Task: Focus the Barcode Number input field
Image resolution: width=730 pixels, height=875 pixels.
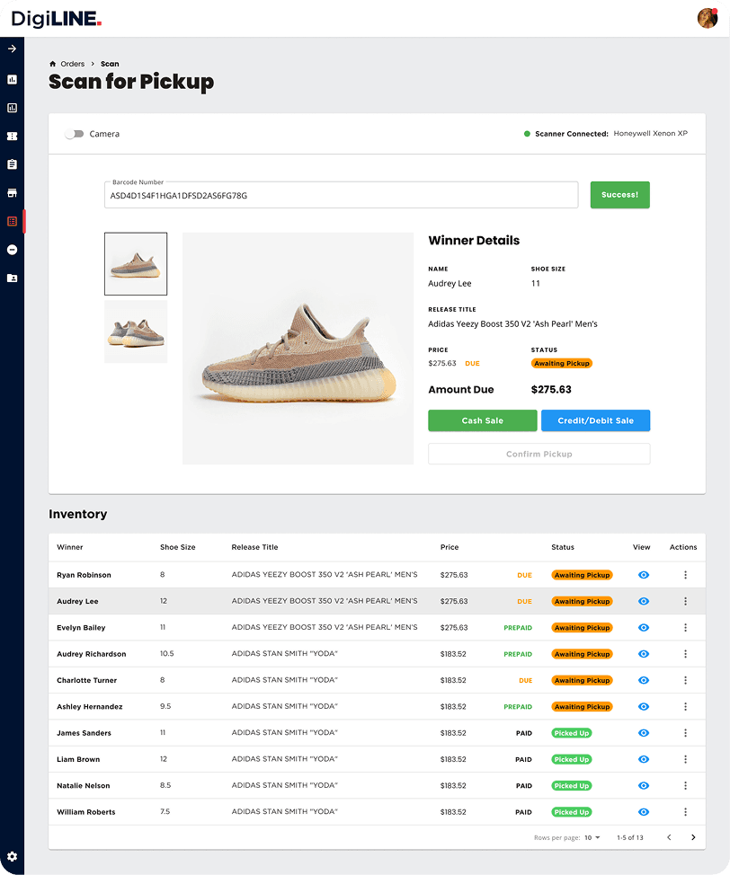Action: pos(342,195)
